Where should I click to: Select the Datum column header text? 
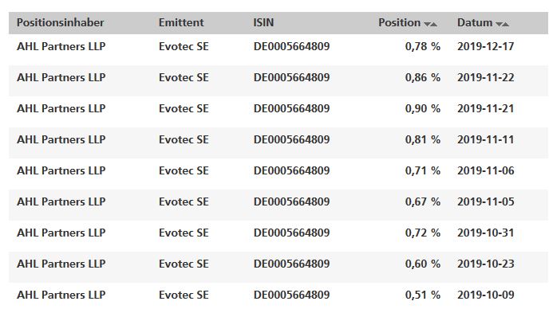pyautogui.click(x=475, y=22)
